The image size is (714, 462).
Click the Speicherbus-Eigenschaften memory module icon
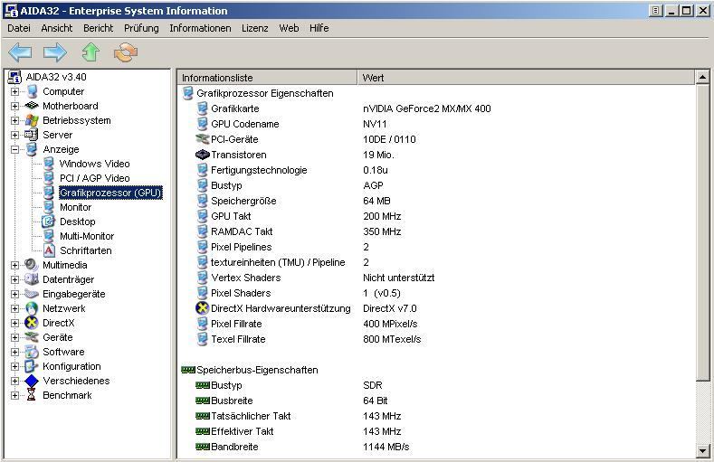(188, 370)
